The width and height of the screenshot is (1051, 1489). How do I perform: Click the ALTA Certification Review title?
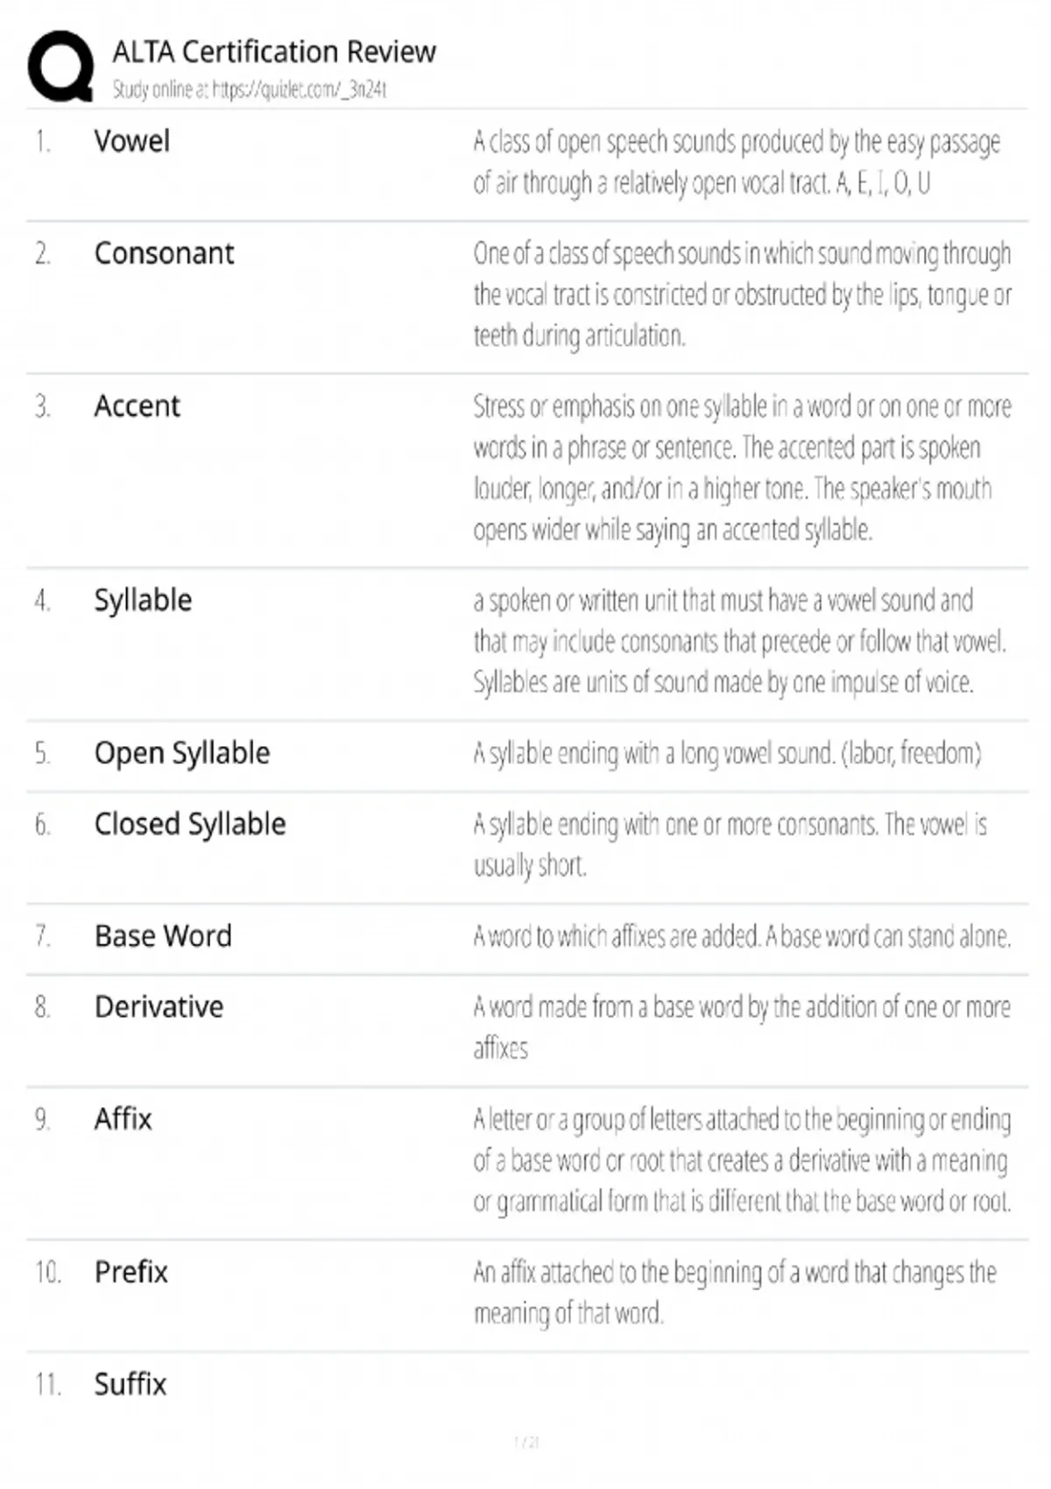[273, 52]
